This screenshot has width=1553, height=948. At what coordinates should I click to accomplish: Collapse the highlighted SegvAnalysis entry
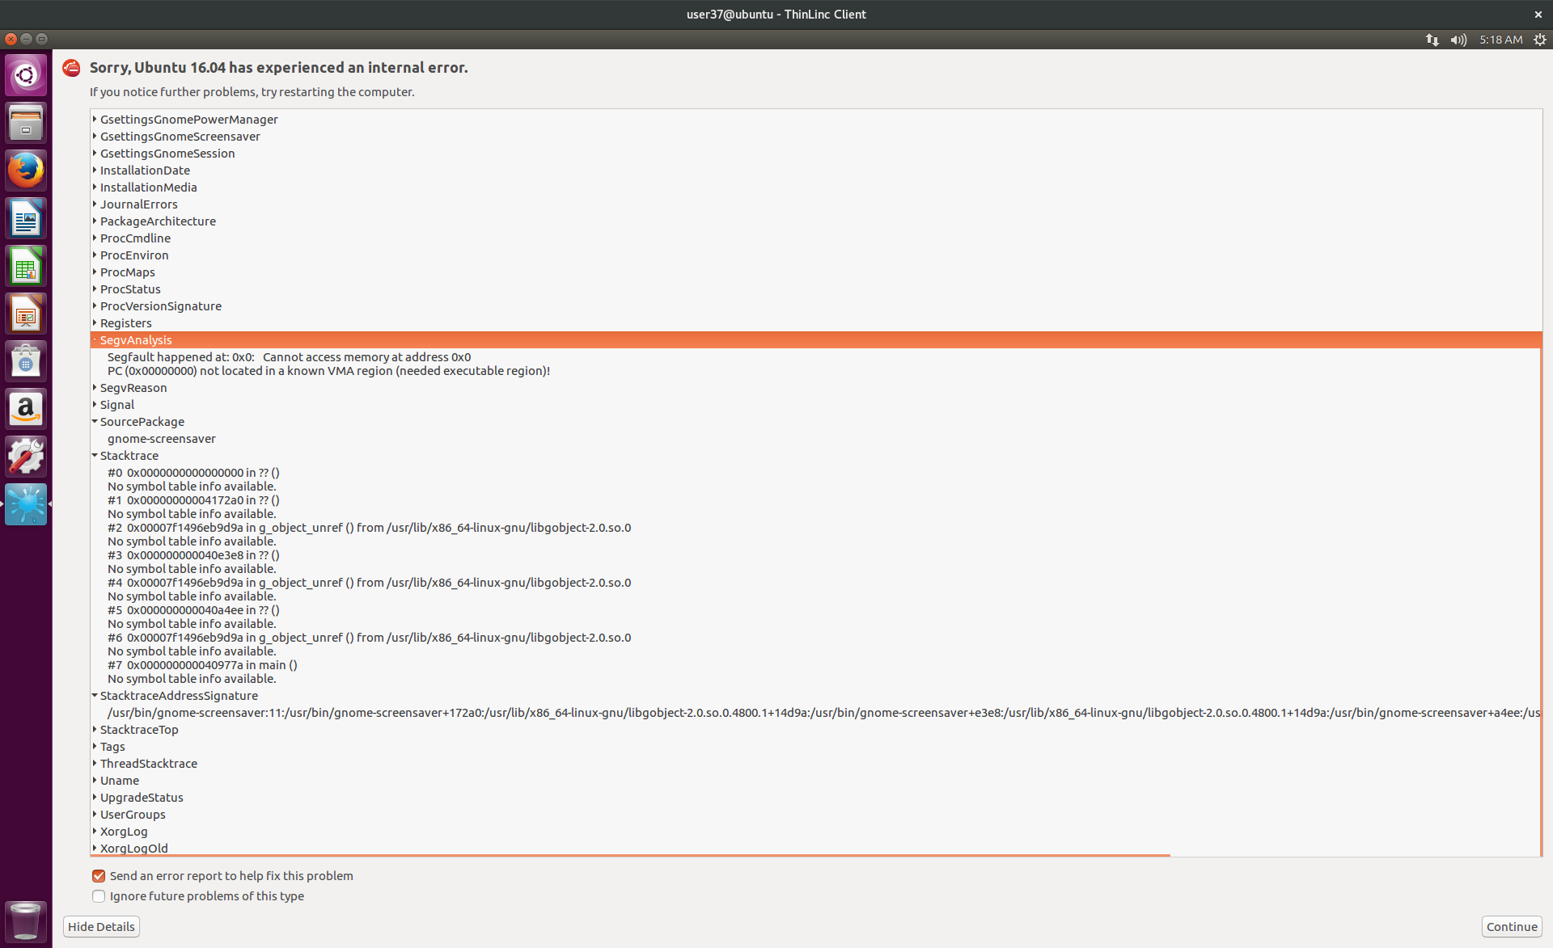click(95, 339)
